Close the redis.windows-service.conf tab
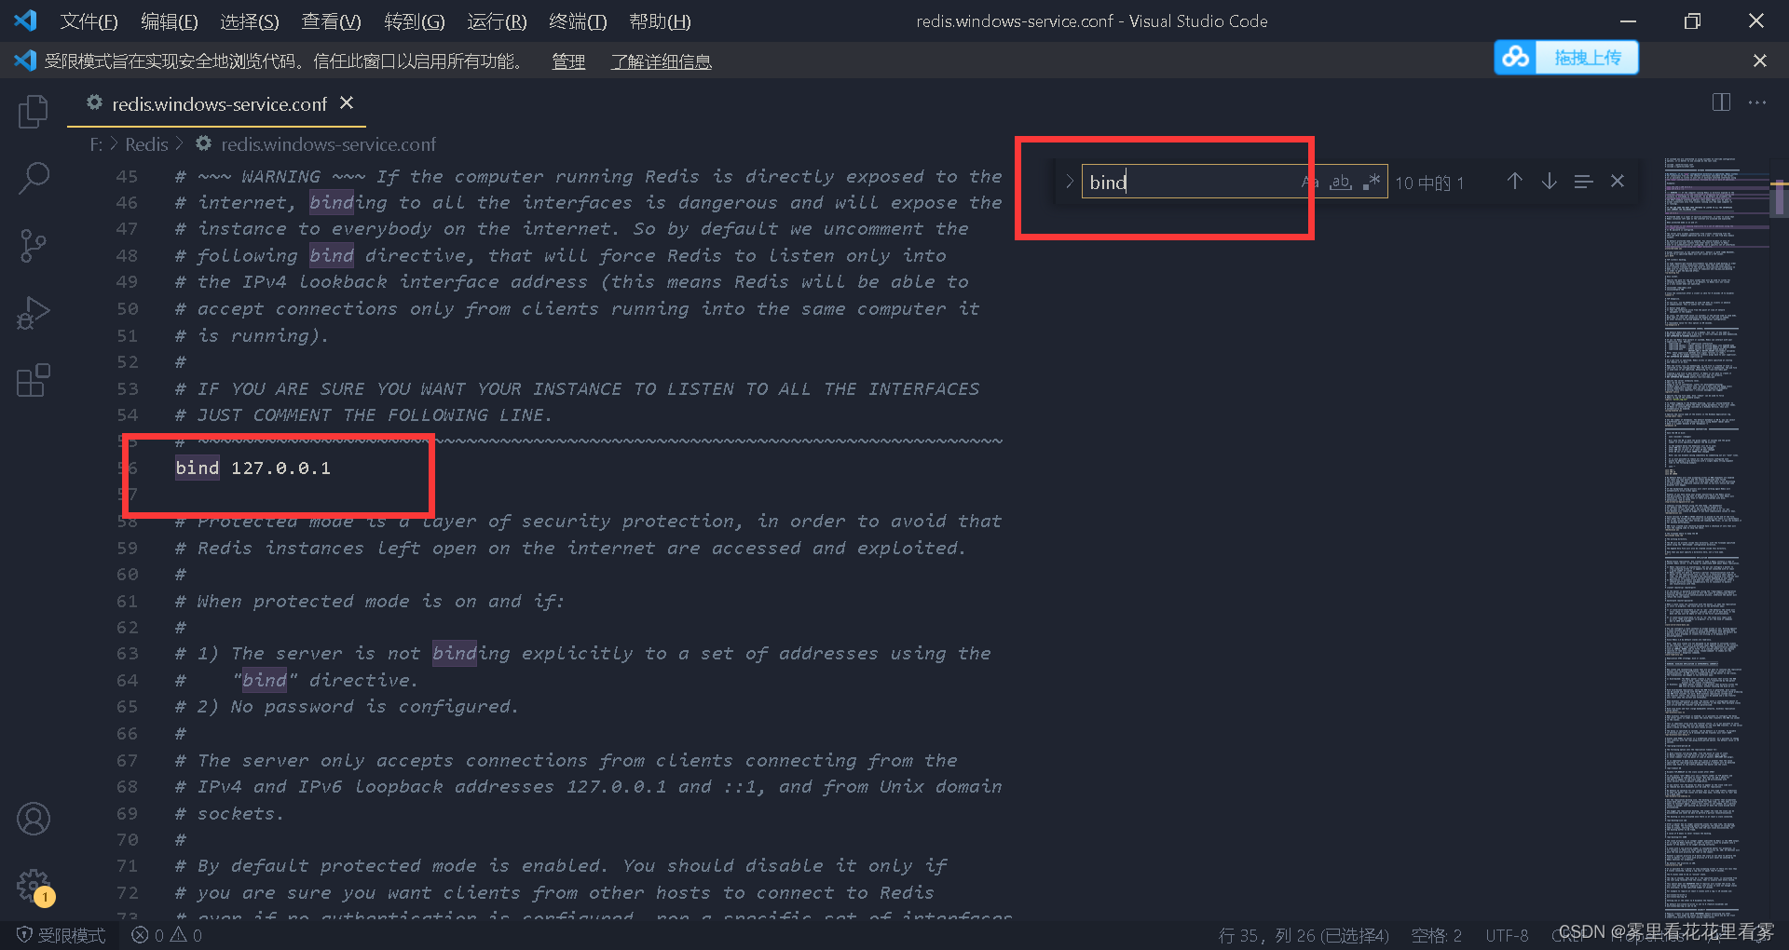 coord(347,102)
